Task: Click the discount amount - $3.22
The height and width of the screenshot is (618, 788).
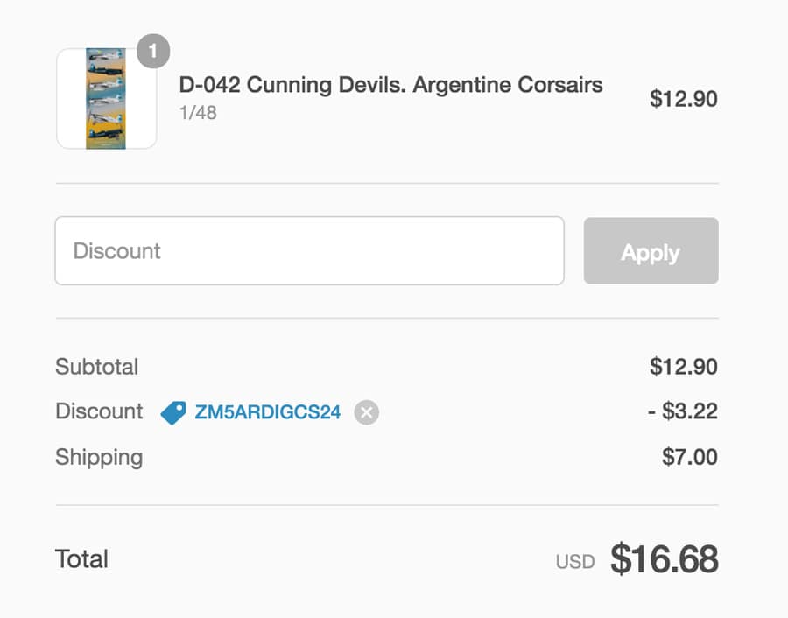Action: [682, 411]
